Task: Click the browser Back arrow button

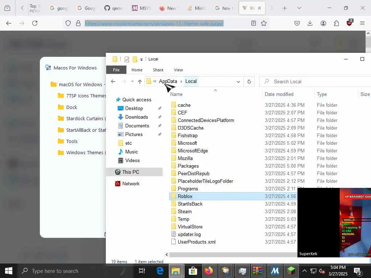Action: click(9, 23)
